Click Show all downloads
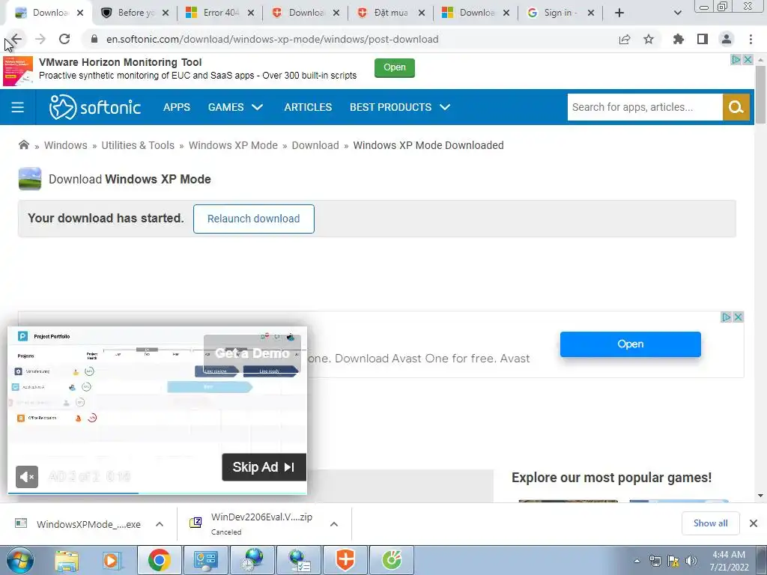 tap(710, 523)
